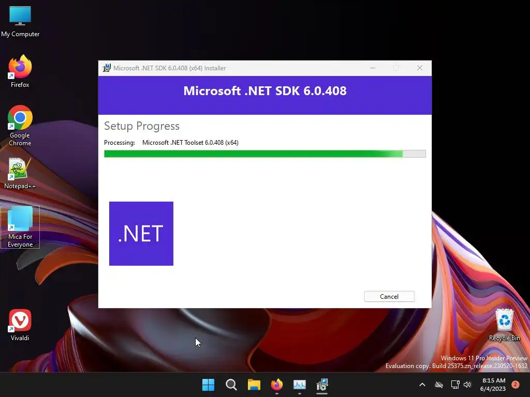Click the .NET logo image in installer
The image size is (530, 397).
coord(141,234)
